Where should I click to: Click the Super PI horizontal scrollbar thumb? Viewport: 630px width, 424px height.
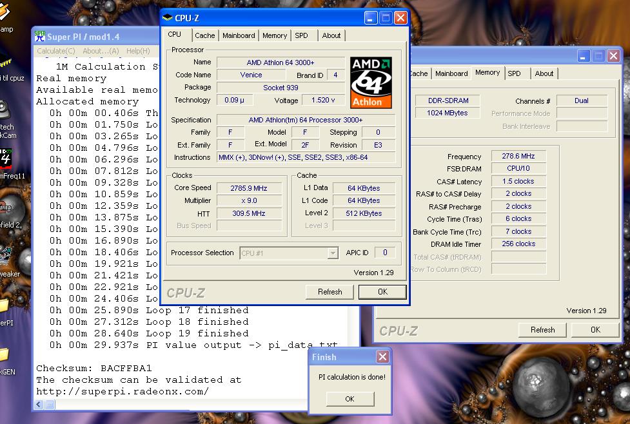[50, 405]
